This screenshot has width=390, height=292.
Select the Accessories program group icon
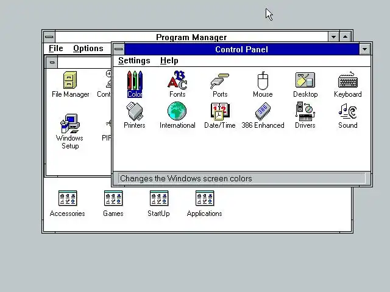(x=68, y=204)
